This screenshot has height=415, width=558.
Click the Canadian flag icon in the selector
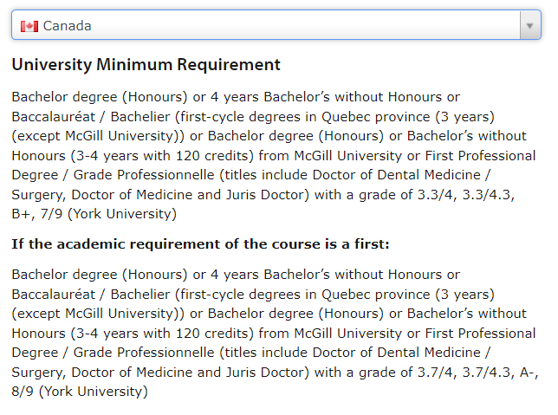pos(29,26)
